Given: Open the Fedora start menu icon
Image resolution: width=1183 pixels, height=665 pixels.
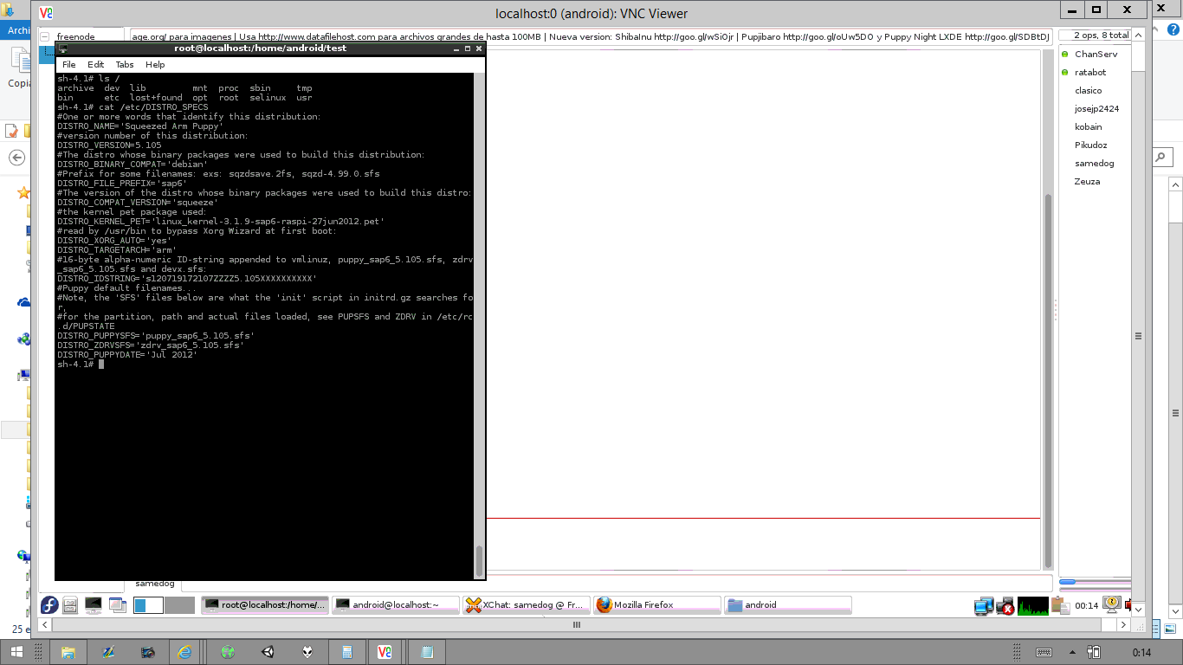Looking at the screenshot, I should [49, 605].
